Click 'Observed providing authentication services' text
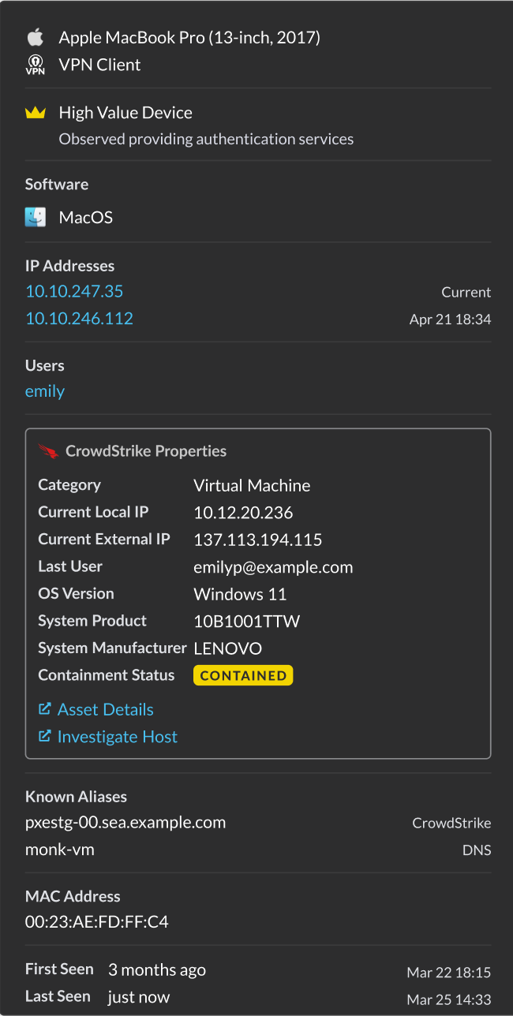This screenshot has width=513, height=1016. (x=206, y=139)
